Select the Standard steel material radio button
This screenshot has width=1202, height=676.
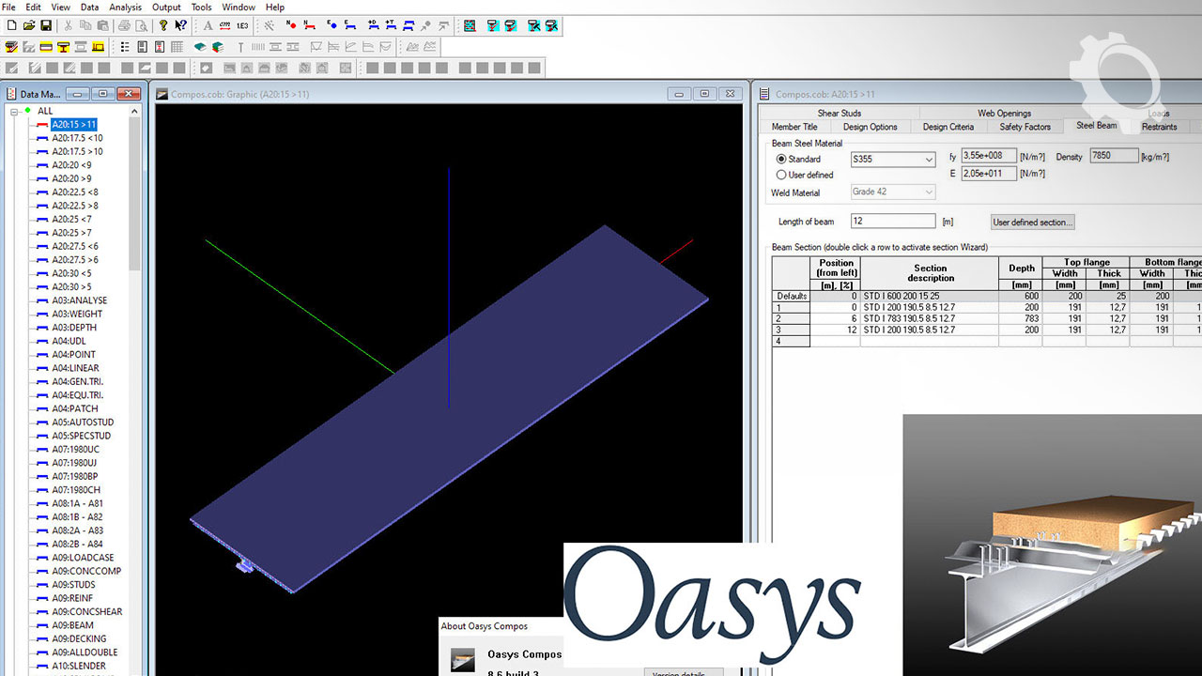(781, 160)
